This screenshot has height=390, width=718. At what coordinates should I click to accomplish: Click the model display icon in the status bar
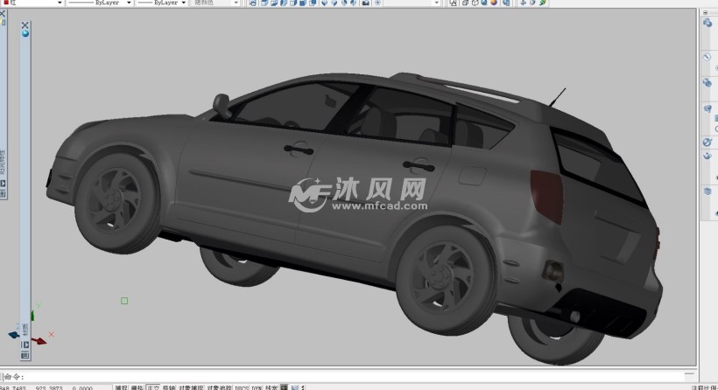(x=285, y=387)
